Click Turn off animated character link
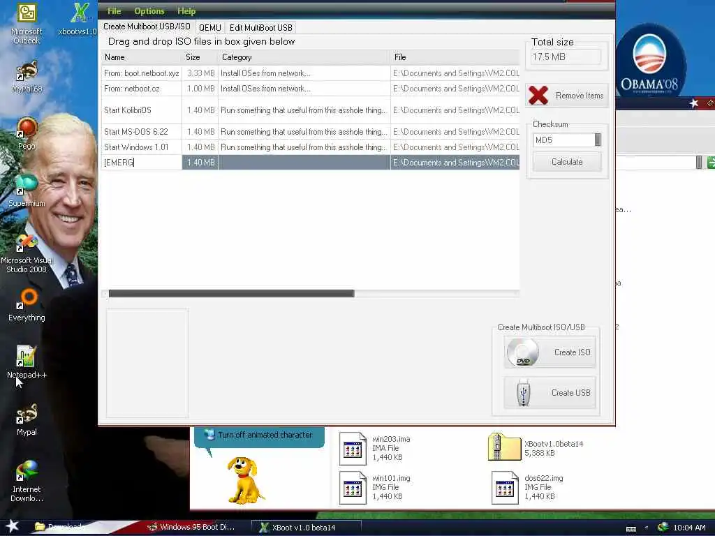This screenshot has width=715, height=536. coord(265,435)
